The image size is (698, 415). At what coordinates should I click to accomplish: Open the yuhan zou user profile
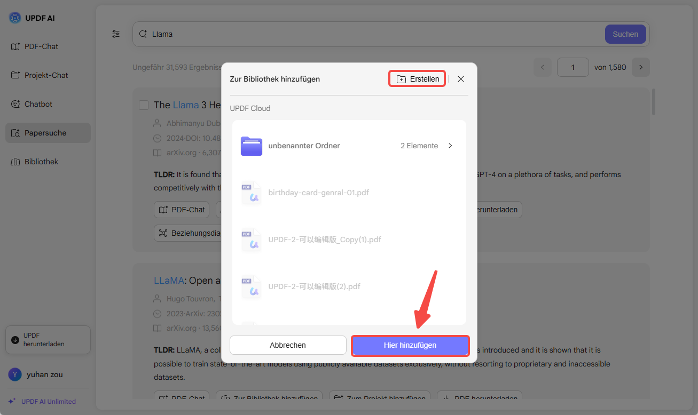pos(36,374)
